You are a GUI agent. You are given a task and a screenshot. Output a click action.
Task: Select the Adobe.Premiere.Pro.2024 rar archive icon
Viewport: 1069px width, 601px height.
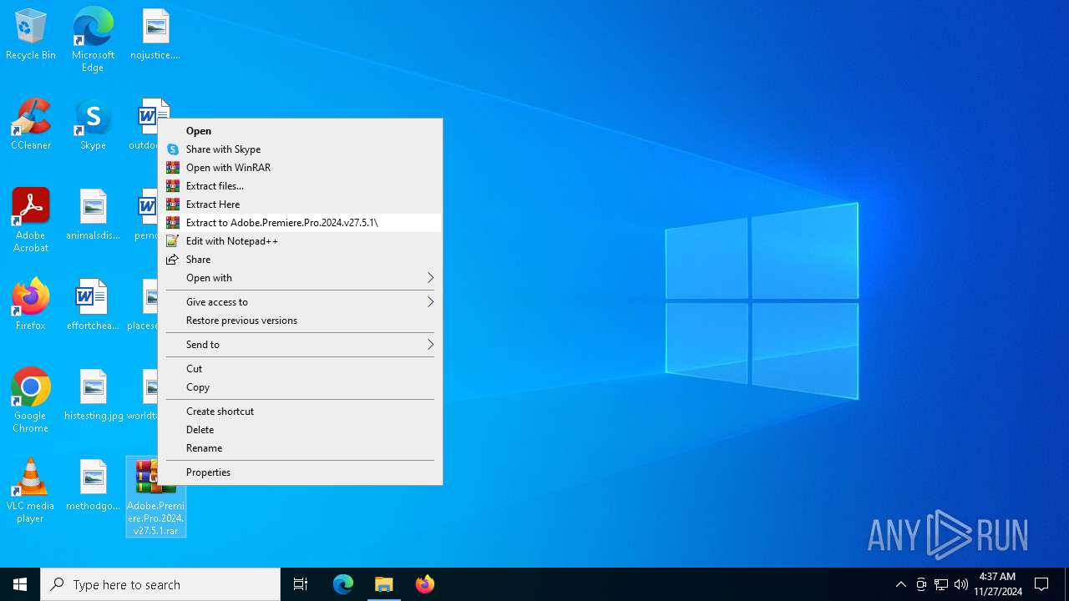(x=155, y=497)
